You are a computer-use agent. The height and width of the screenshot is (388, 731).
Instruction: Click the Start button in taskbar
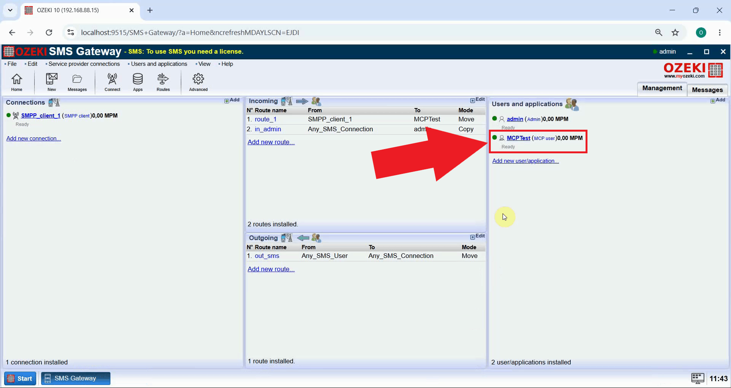[20, 378]
